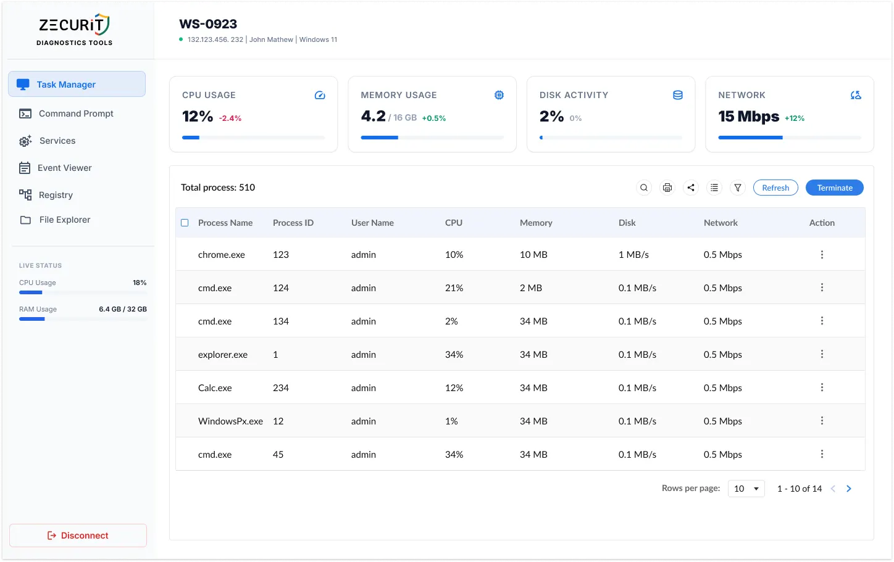
Task: Open action menu for WindowsPx.exe row
Action: (822, 421)
